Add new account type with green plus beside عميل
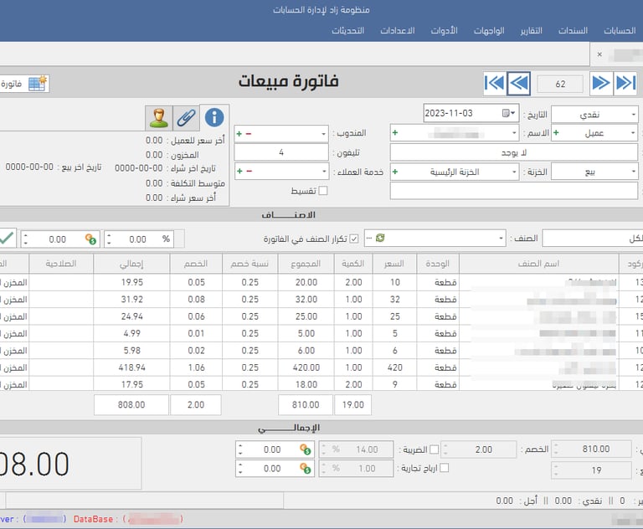643x529 pixels. pos(557,133)
